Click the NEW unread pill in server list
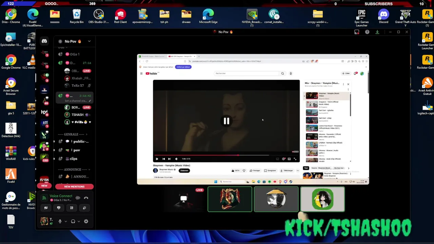 click(44, 186)
